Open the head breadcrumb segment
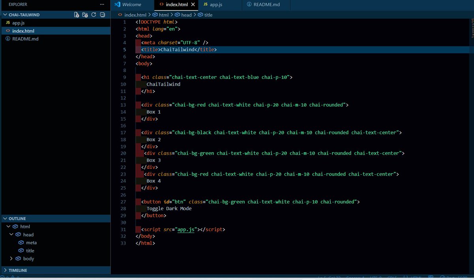474x280 pixels. (186, 15)
